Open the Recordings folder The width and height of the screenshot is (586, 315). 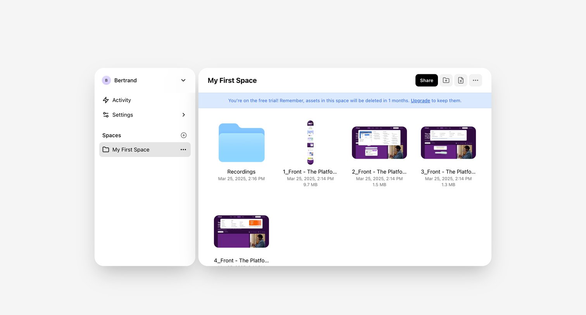coord(241,143)
